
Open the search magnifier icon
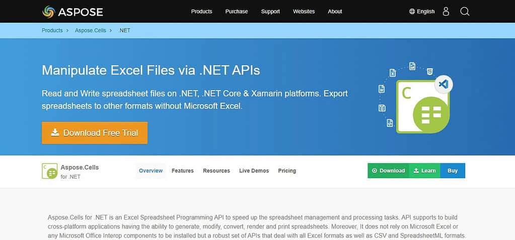click(x=465, y=12)
